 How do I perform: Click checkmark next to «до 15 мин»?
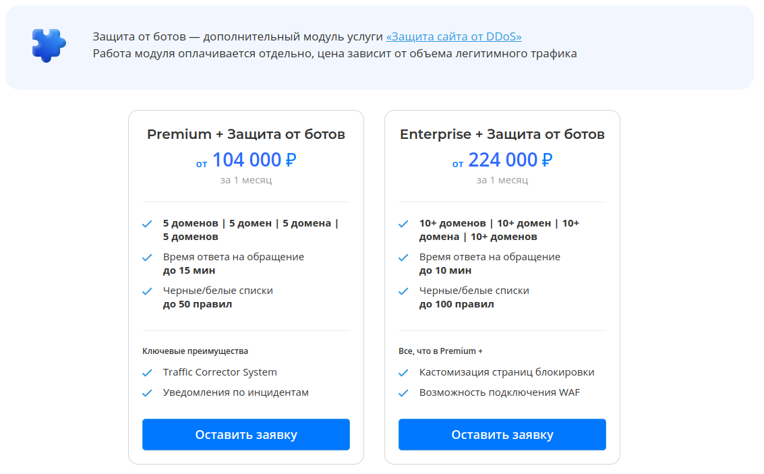147,258
